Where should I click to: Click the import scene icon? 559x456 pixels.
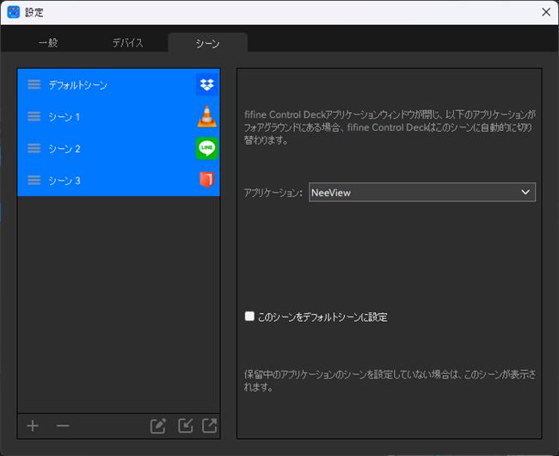(184, 426)
